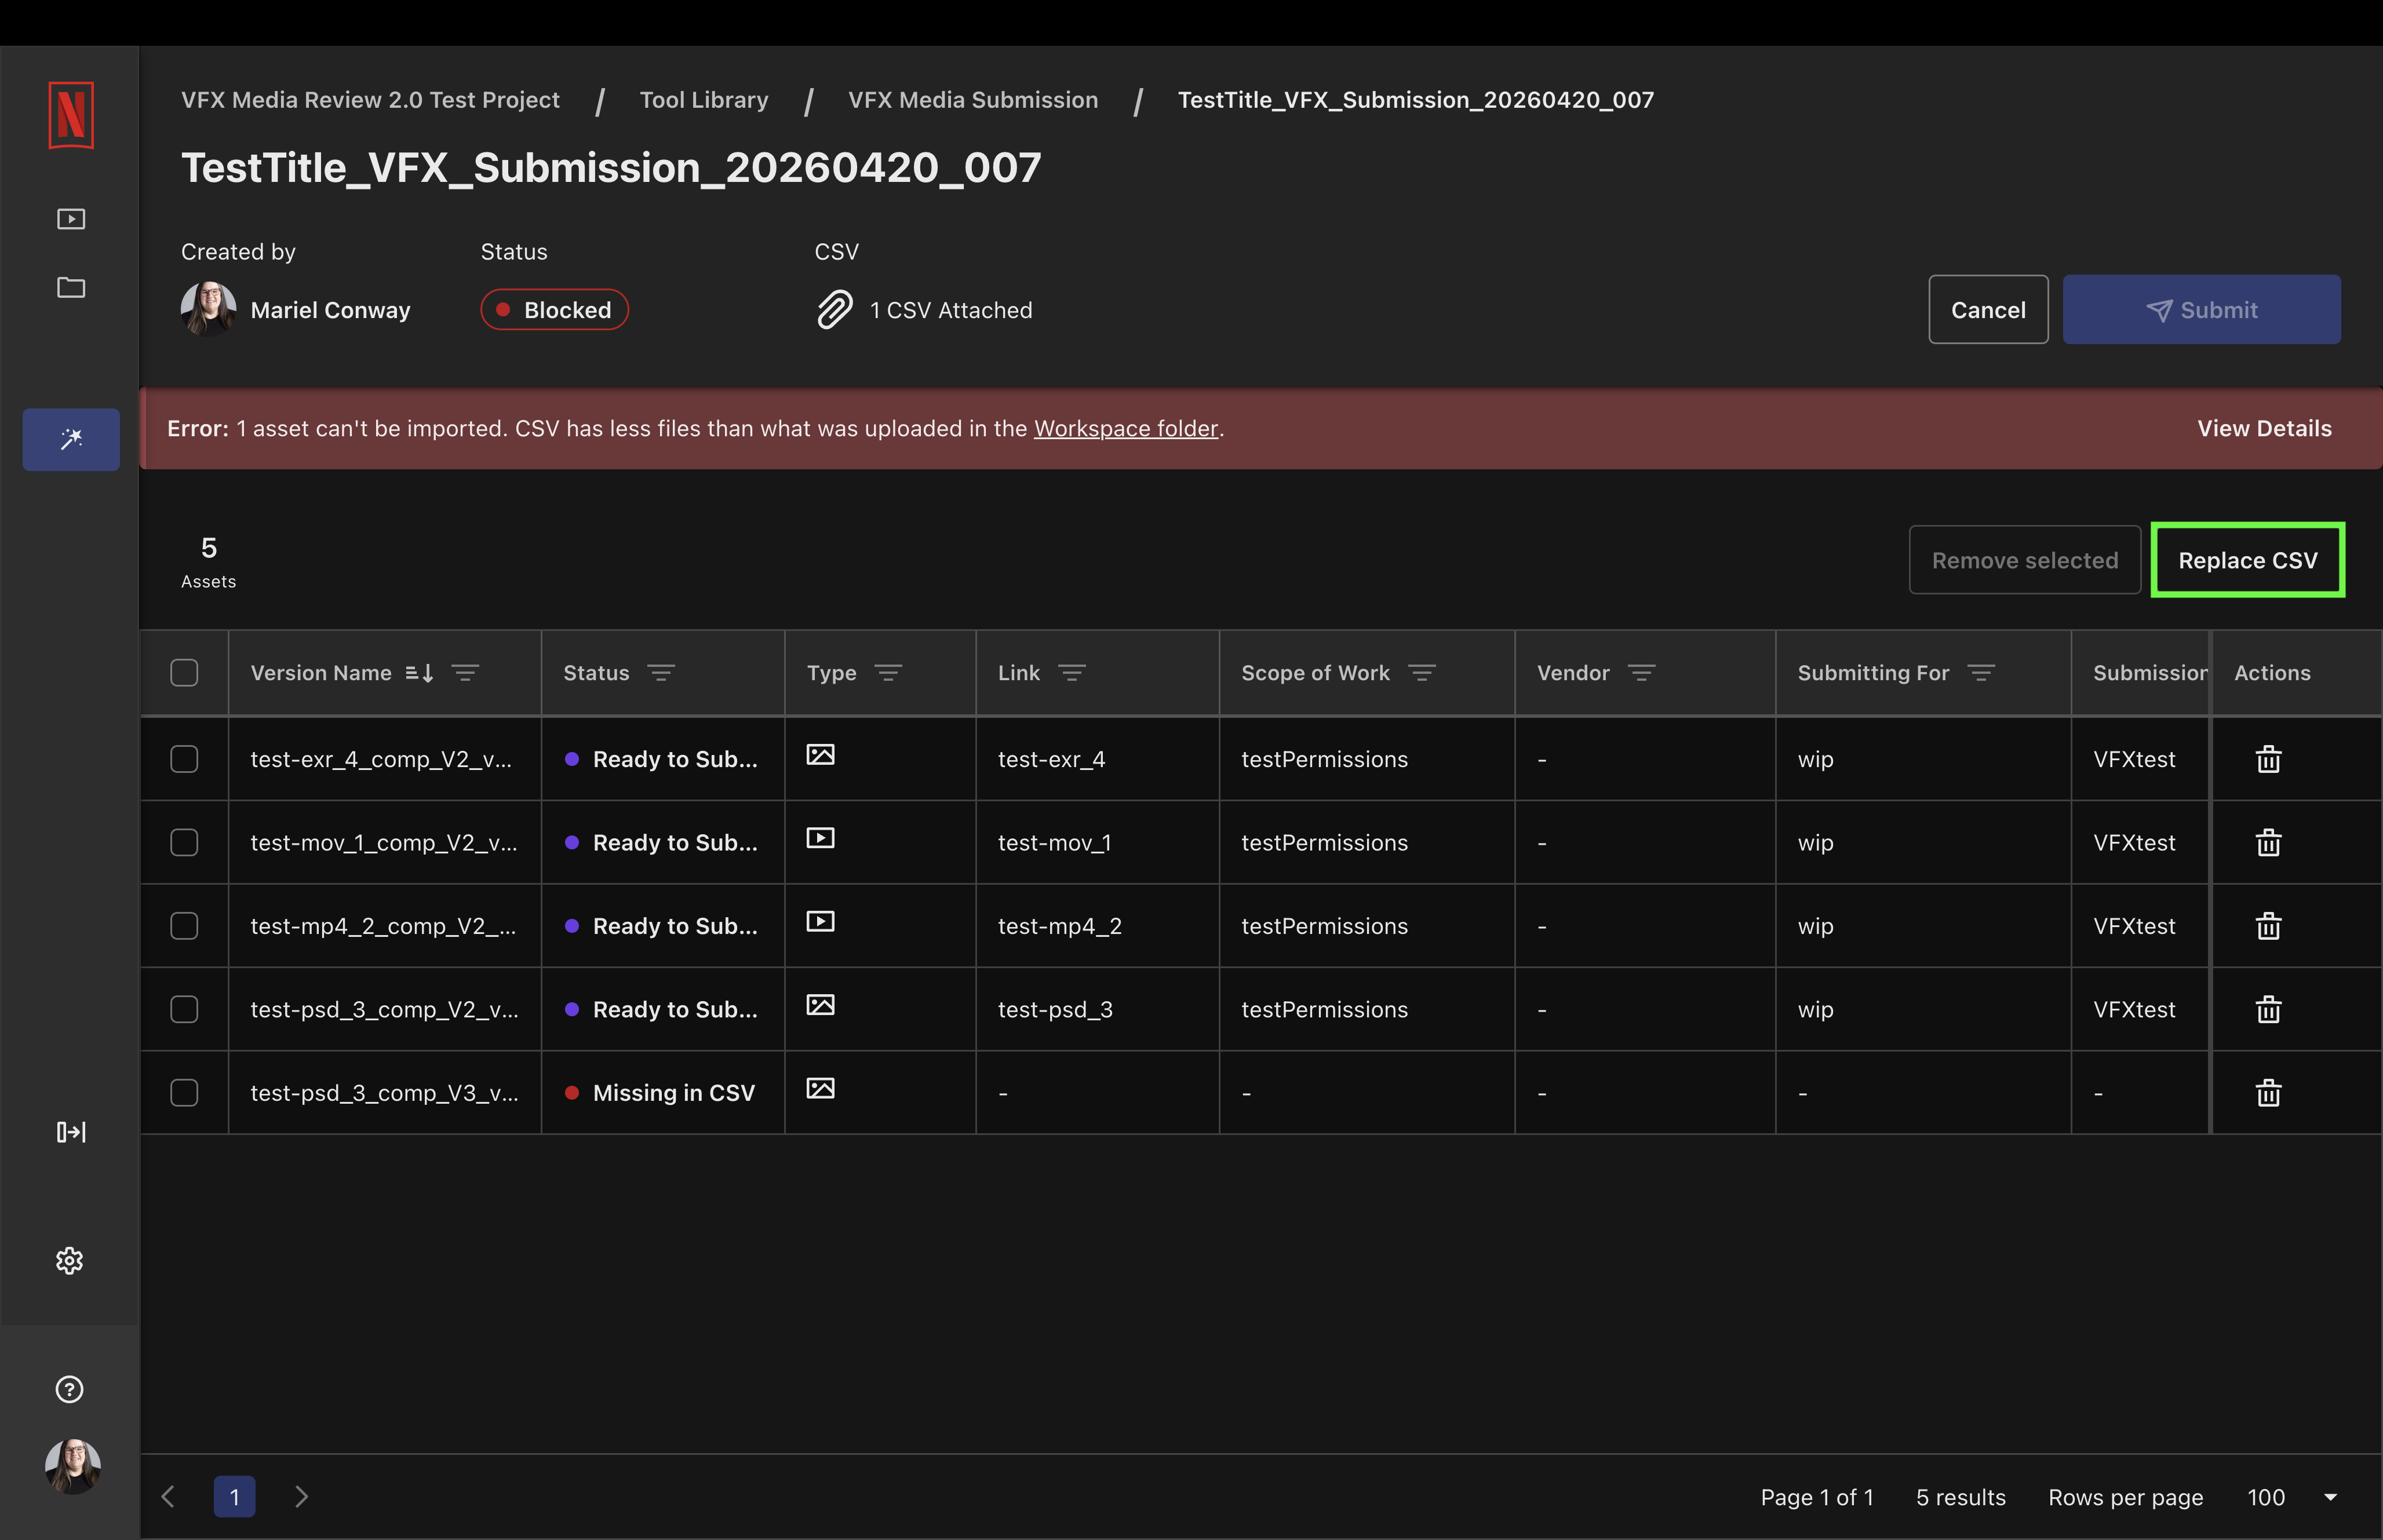Toggle the select-all checkbox in table header

pyautogui.click(x=184, y=673)
